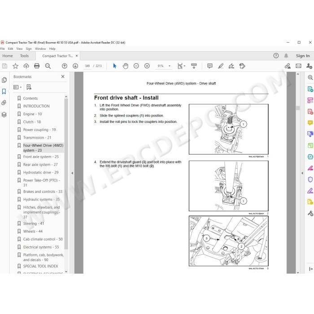Image resolution: width=314 pixels, height=314 pixels.
Task: Click the 91% zoom value field
Action: tap(161, 66)
